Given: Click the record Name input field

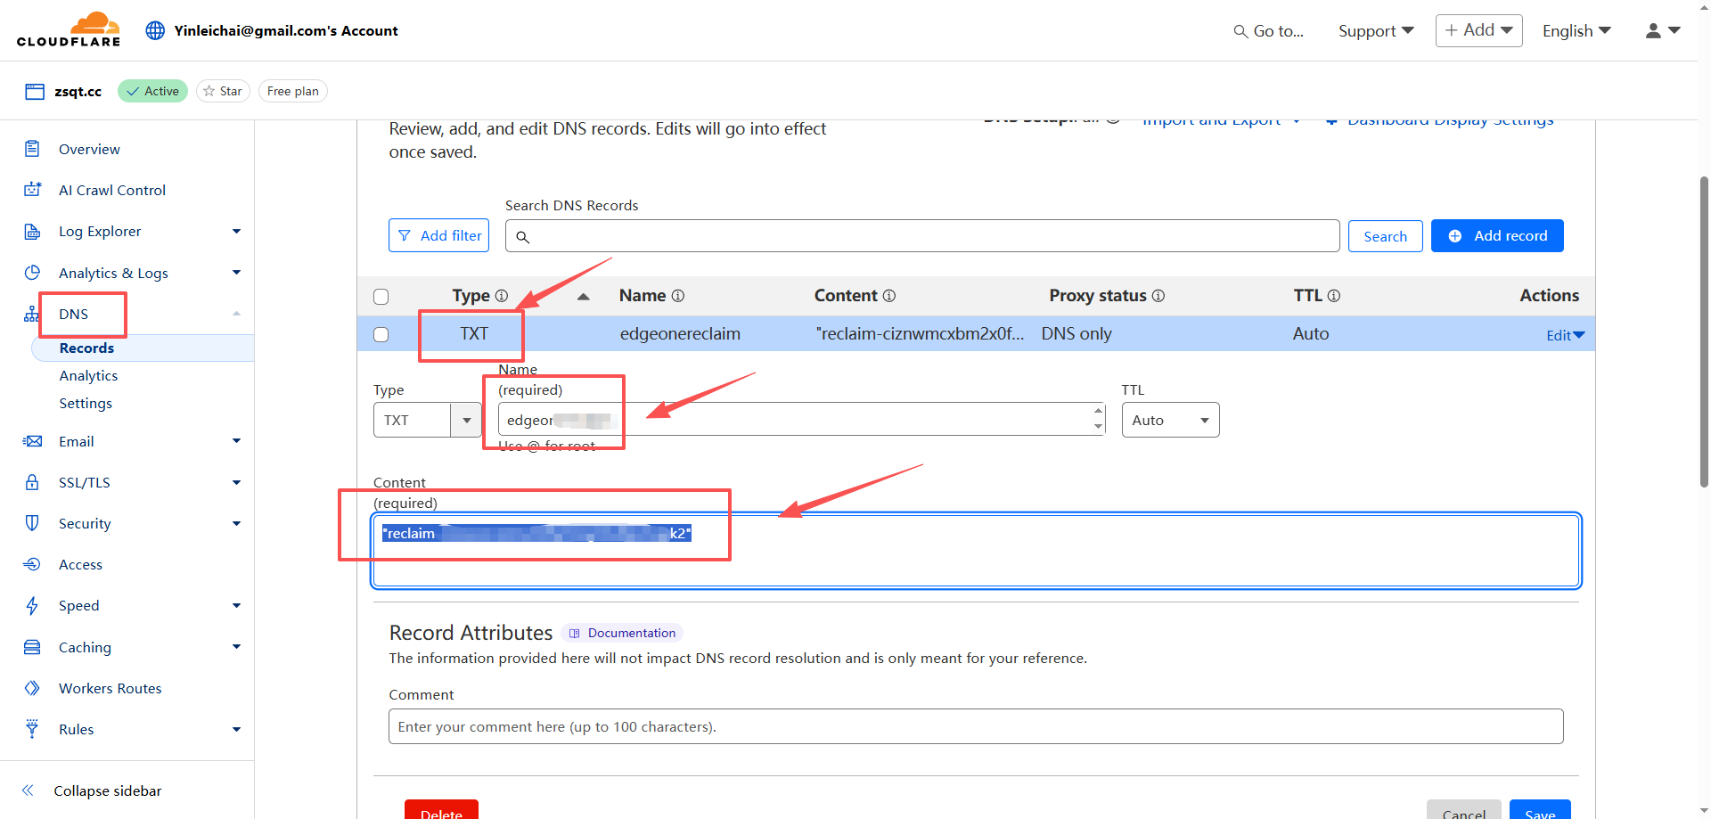Looking at the screenshot, I should point(801,420).
